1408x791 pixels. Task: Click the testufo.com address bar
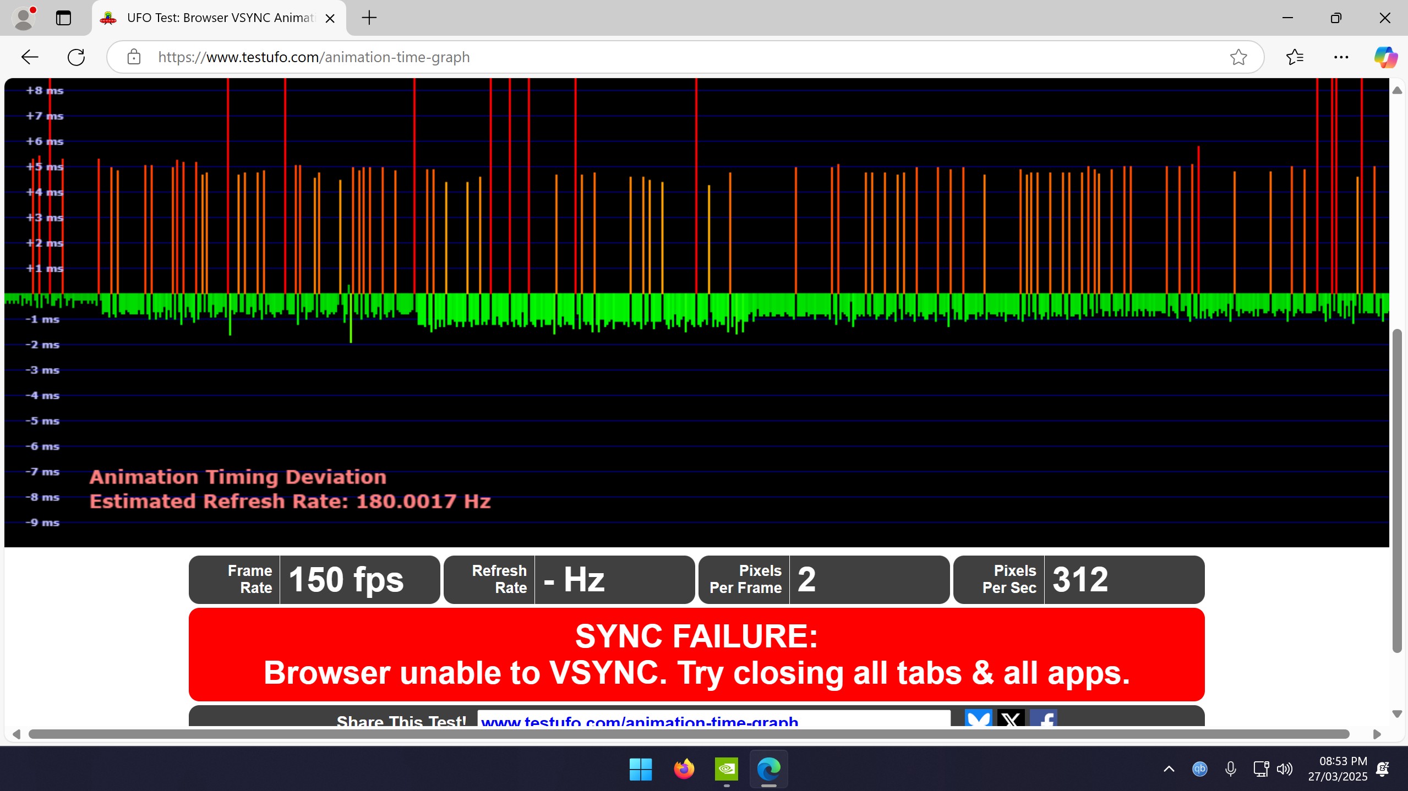click(685, 57)
